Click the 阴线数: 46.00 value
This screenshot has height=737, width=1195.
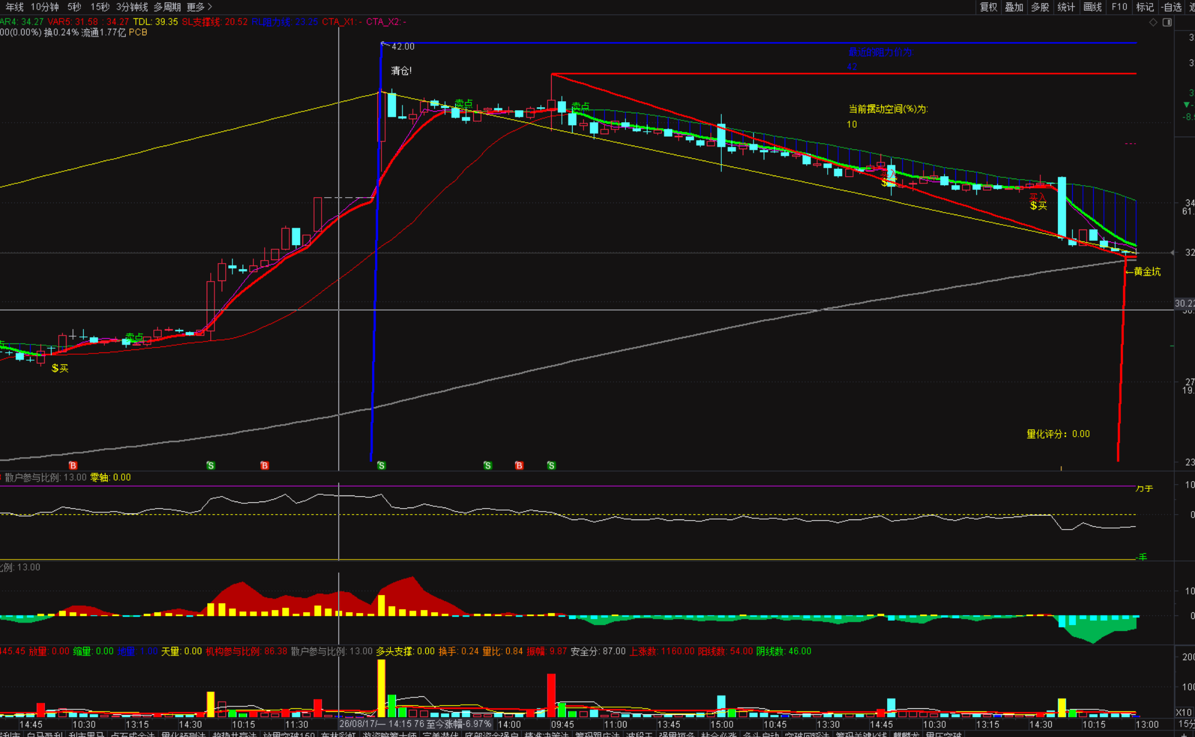(783, 651)
